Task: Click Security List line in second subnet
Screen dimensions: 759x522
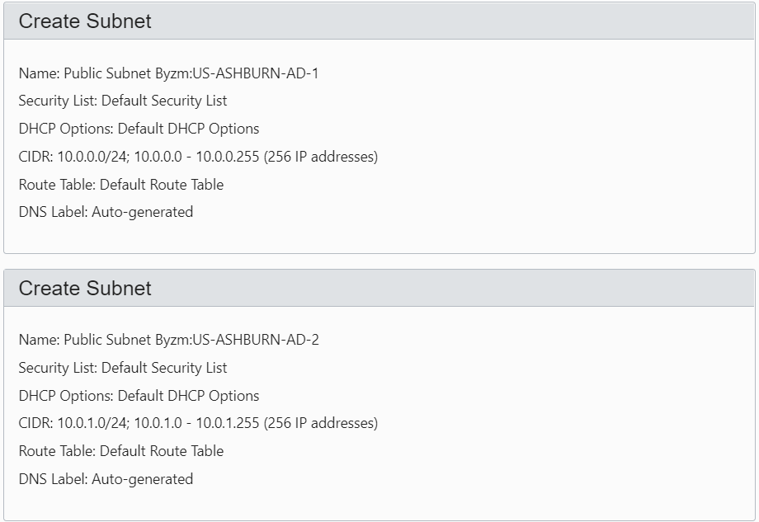Action: click(122, 368)
